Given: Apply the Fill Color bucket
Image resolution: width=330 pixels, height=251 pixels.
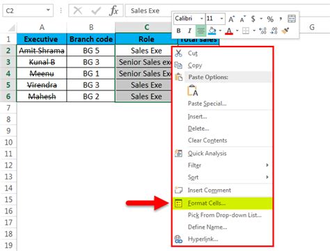Looking at the screenshot, I should coord(212,31).
